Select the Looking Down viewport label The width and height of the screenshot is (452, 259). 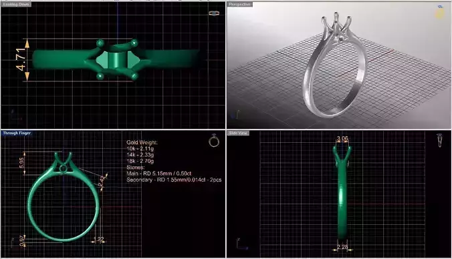click(x=16, y=4)
